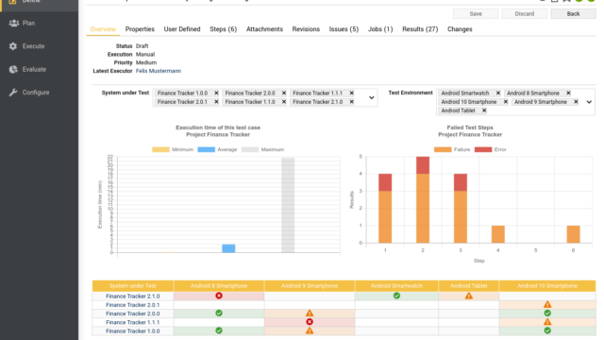The height and width of the screenshot is (340, 604).
Task: Remove Android Tablet environment tag
Action: pyautogui.click(x=484, y=110)
